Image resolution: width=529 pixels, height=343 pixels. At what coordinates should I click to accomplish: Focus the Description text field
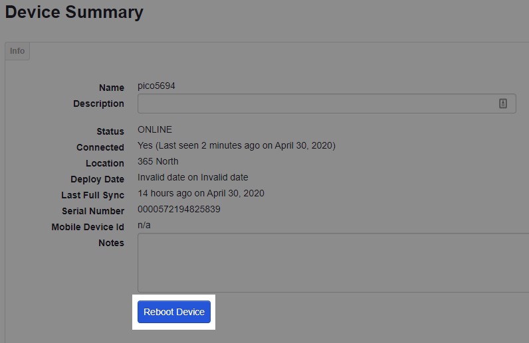click(x=316, y=103)
